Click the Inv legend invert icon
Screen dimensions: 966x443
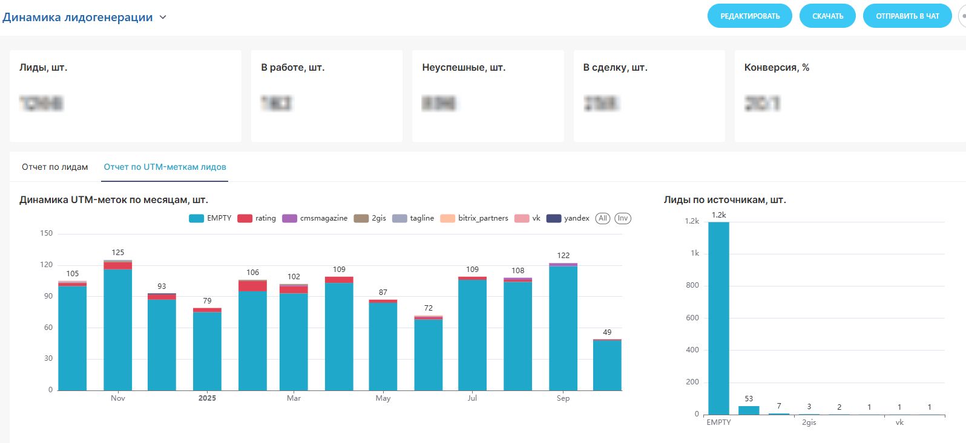623,218
